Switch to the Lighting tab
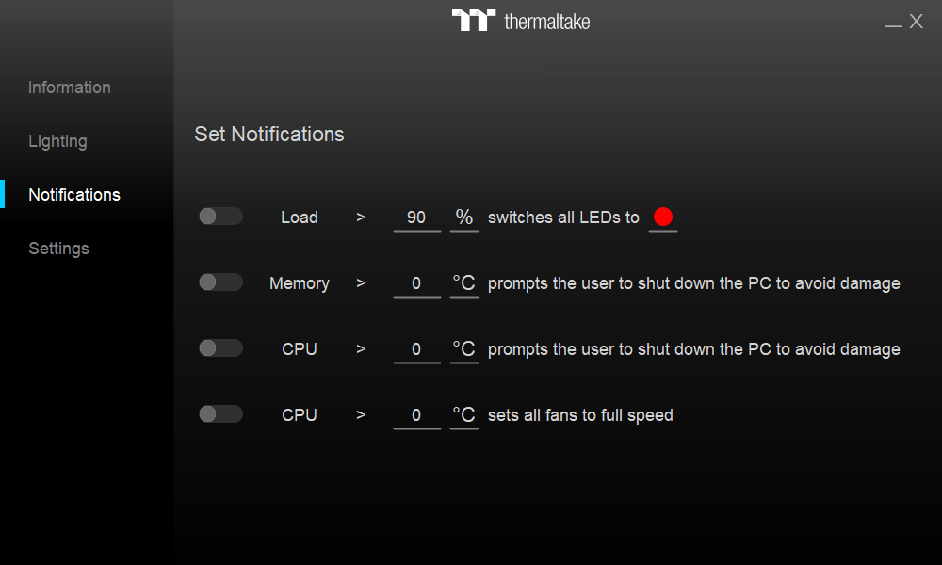942x565 pixels. click(57, 141)
